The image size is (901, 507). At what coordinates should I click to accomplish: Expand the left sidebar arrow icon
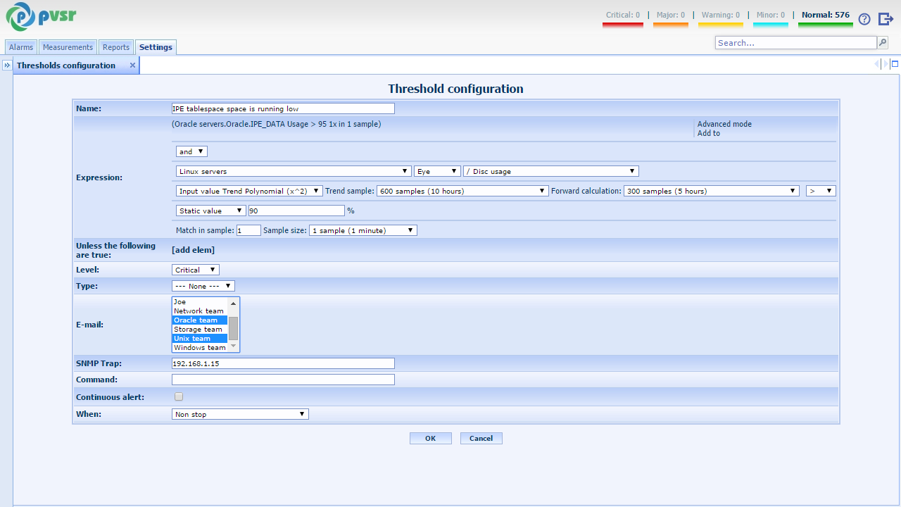click(x=6, y=65)
